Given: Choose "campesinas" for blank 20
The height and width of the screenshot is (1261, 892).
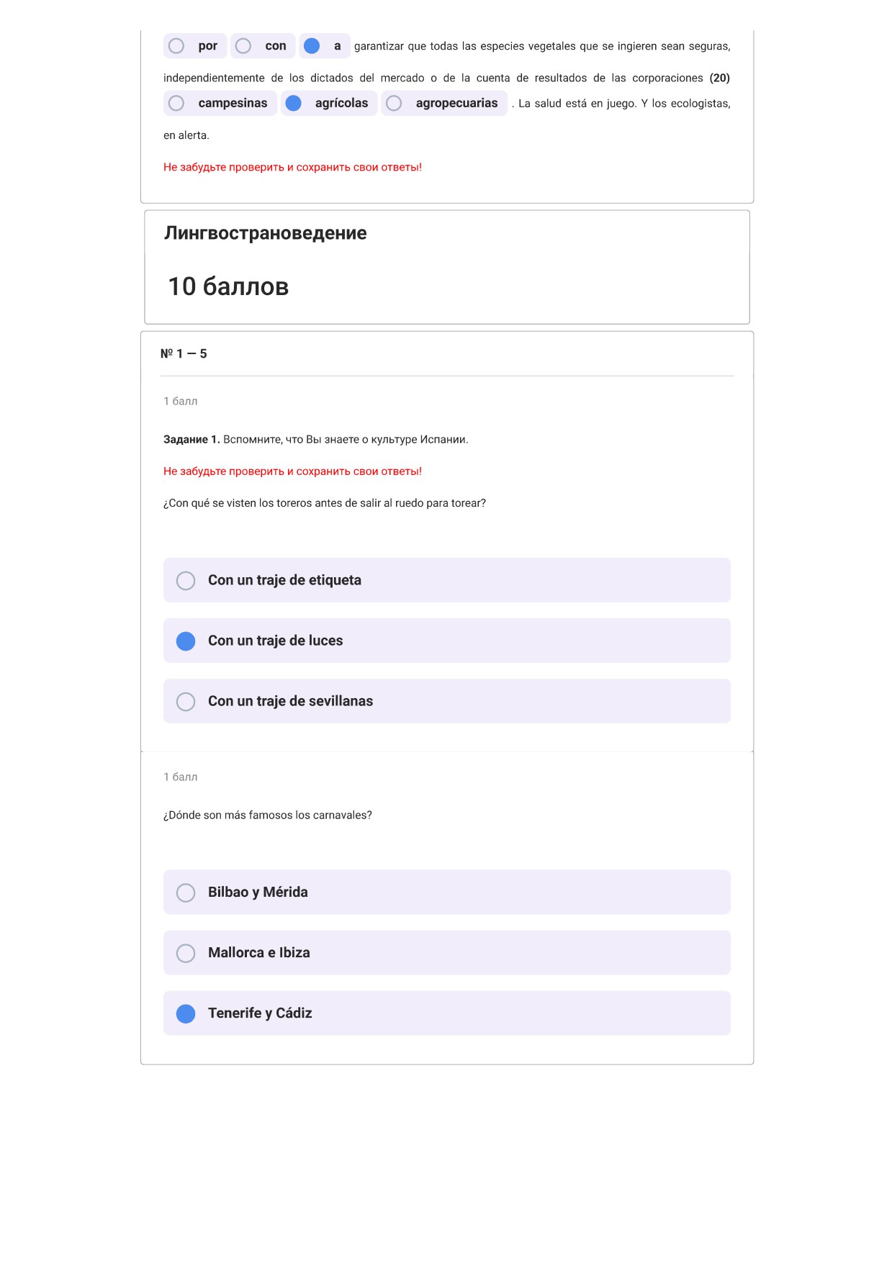Looking at the screenshot, I should (x=220, y=104).
